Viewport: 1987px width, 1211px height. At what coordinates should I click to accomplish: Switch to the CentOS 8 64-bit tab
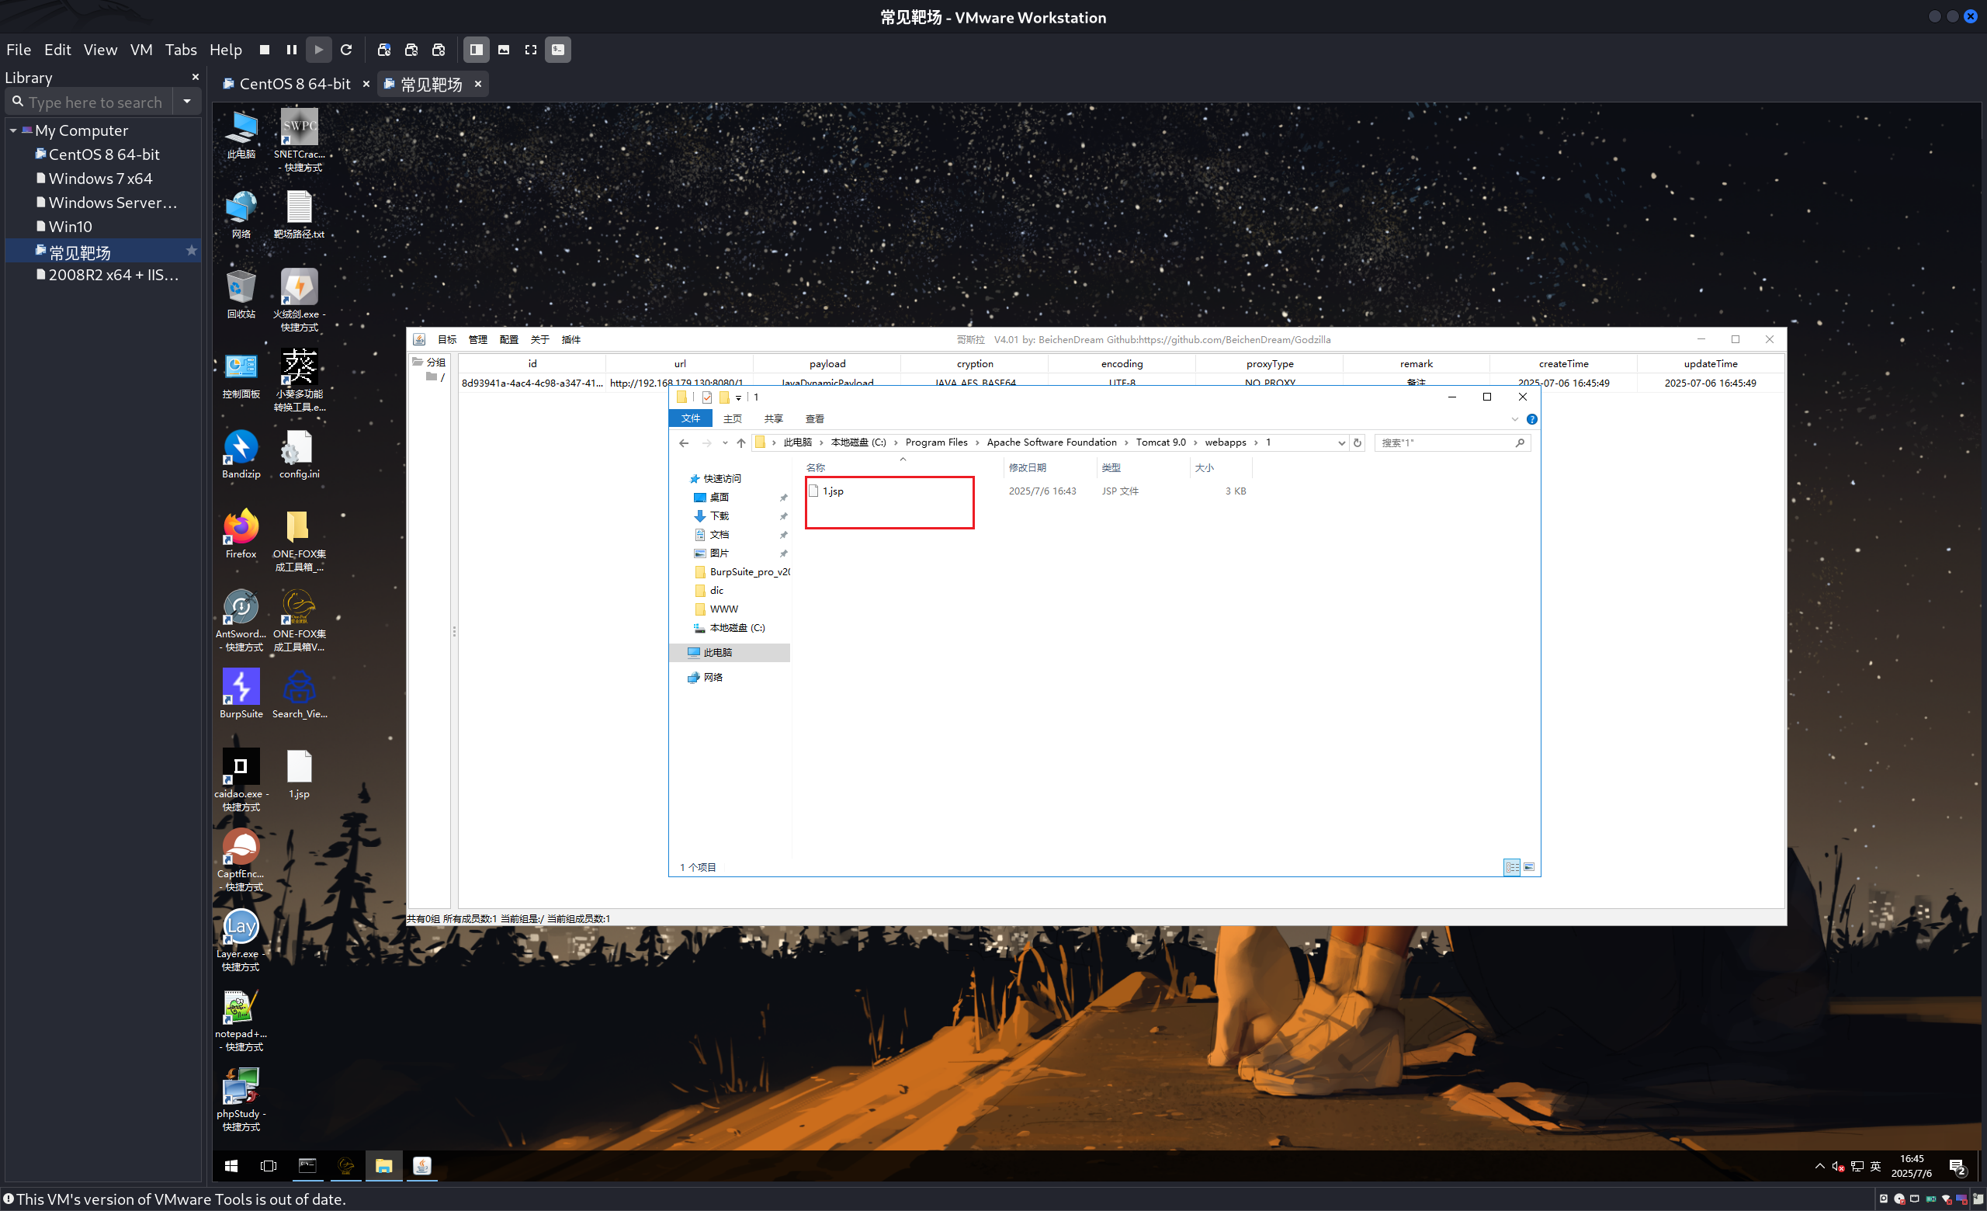[x=294, y=84]
